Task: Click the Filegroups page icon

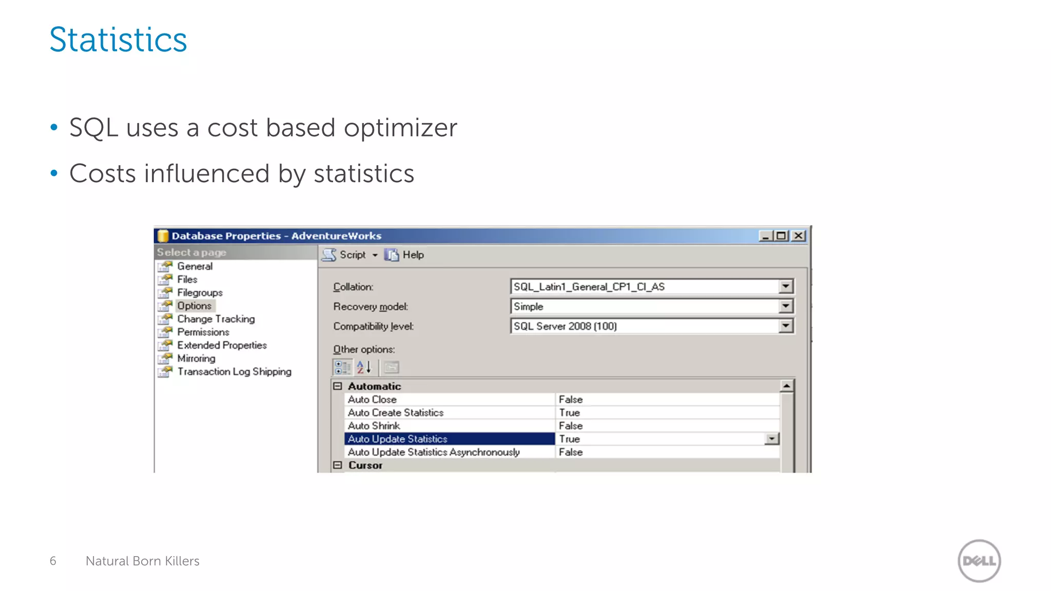Action: click(x=165, y=292)
